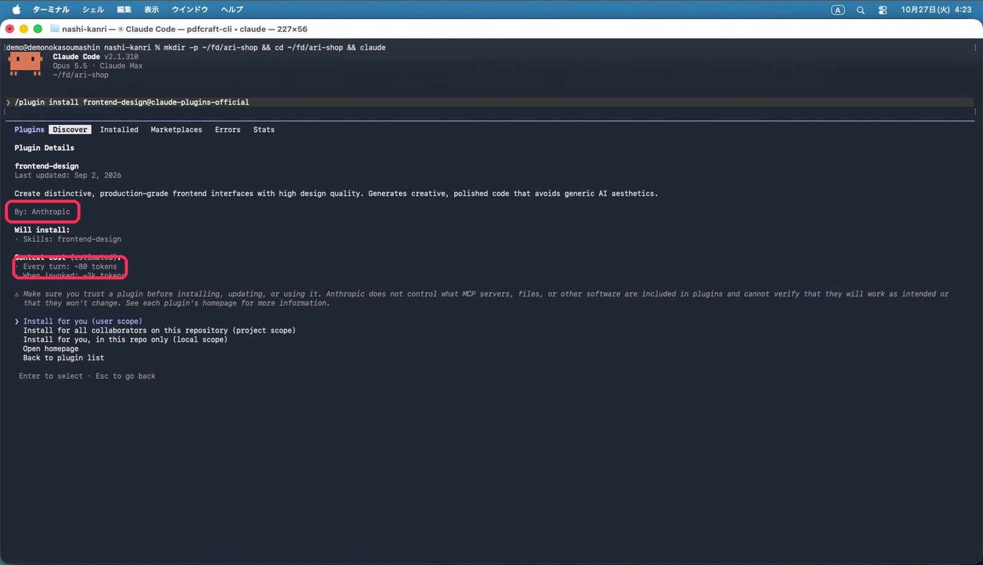Click 'Enter to select' hint text
The height and width of the screenshot is (565, 983).
51,376
